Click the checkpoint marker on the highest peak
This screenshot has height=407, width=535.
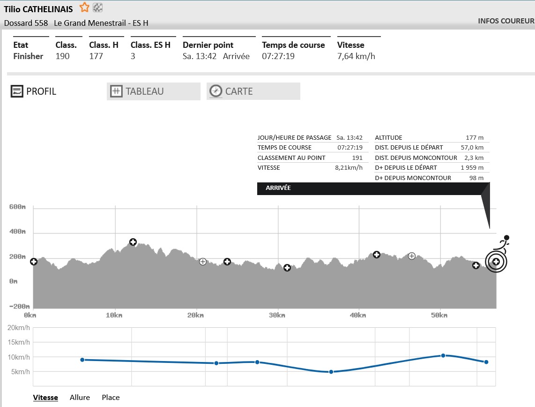pos(133,242)
